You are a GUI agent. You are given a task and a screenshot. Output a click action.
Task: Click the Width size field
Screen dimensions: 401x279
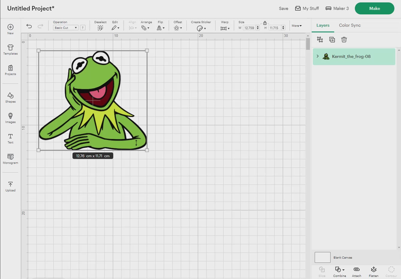tap(249, 28)
